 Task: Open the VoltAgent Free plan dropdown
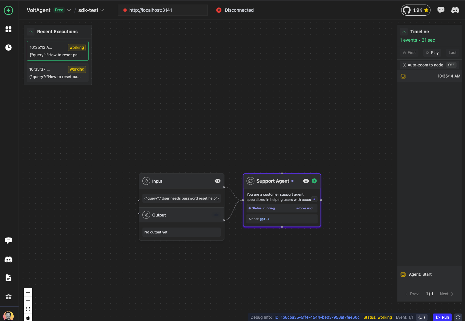[x=69, y=10]
